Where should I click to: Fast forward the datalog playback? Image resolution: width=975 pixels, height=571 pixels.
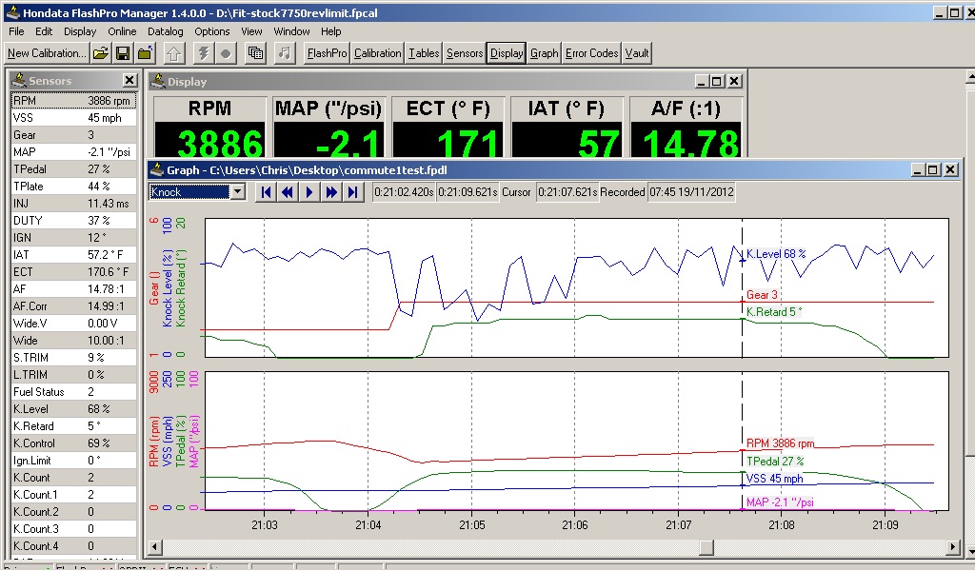point(330,192)
